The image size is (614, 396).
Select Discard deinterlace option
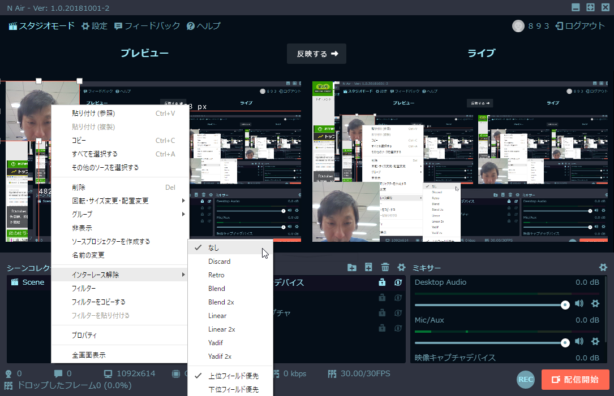230,261
